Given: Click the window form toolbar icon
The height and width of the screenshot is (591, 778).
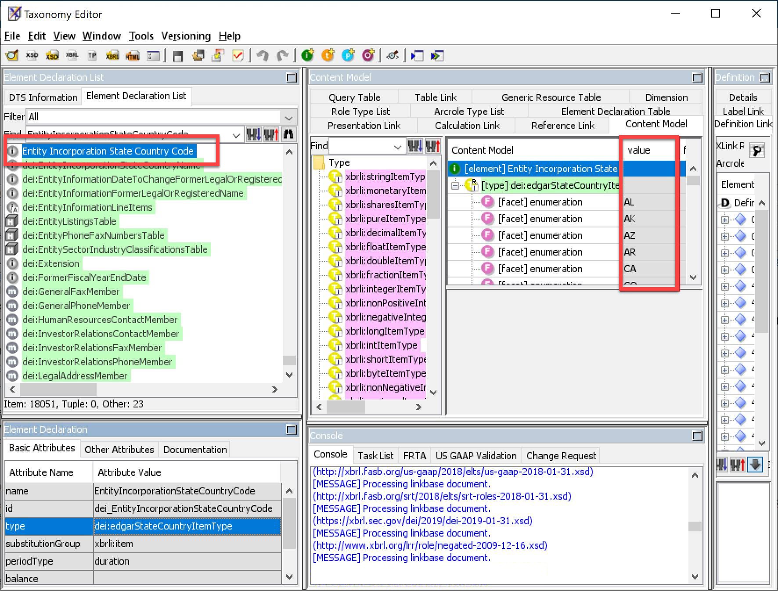Looking at the screenshot, I should click(153, 55).
